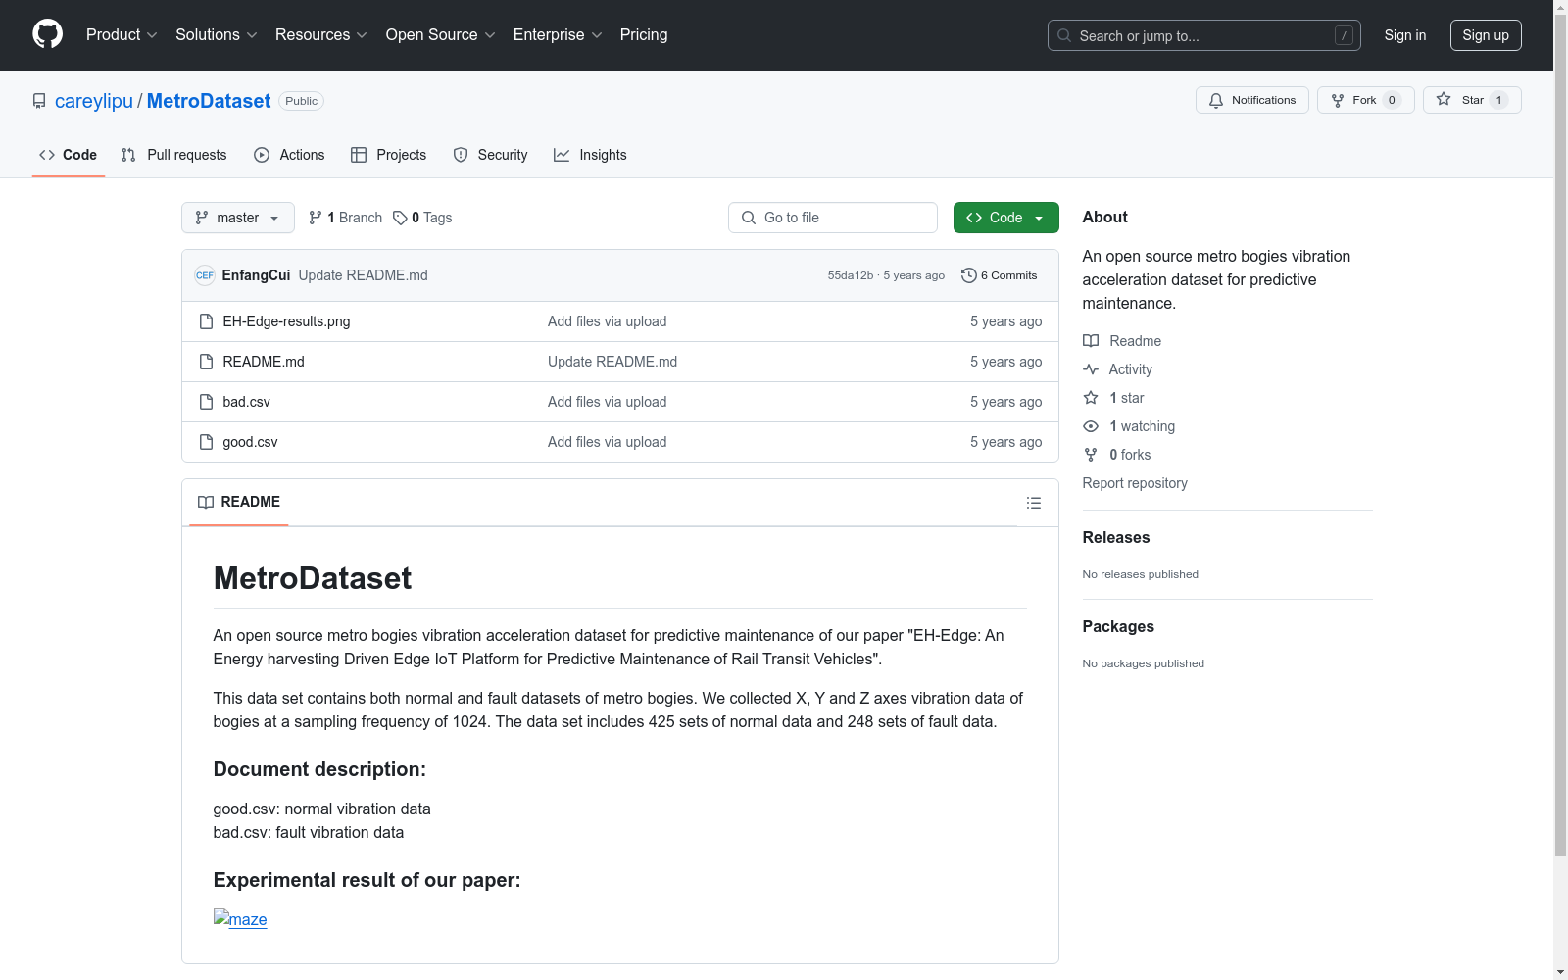Click the repository icon beside careylipu
This screenshot has height=980, width=1568.
tap(39, 101)
